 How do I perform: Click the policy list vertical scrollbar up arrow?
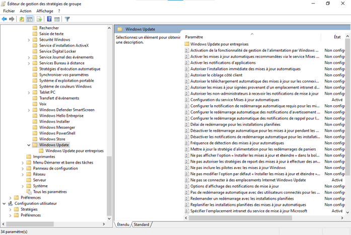347,36
